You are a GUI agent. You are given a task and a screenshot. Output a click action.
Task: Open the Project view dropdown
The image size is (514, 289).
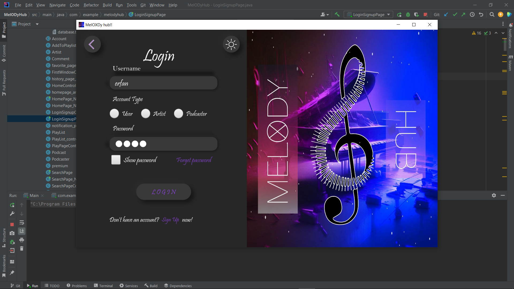(37, 24)
